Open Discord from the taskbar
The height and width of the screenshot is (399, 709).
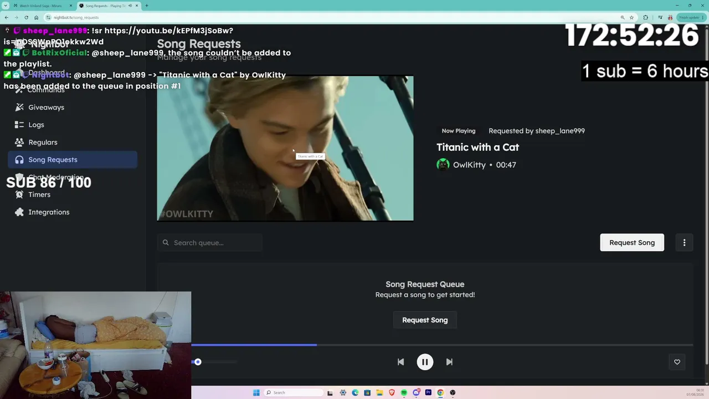pyautogui.click(x=416, y=393)
